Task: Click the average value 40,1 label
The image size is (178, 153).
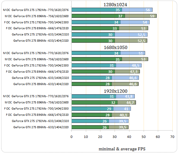Action: [x=124, y=115]
